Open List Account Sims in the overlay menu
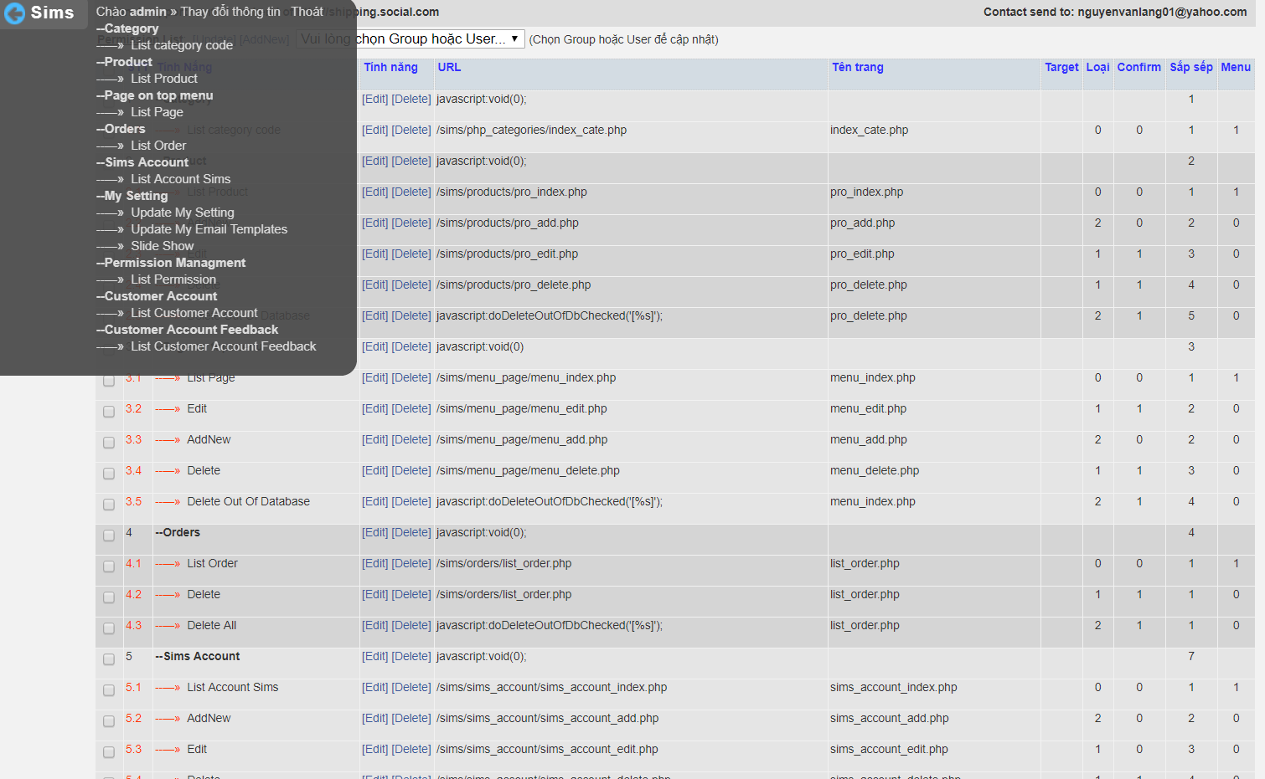This screenshot has width=1265, height=779. [180, 179]
